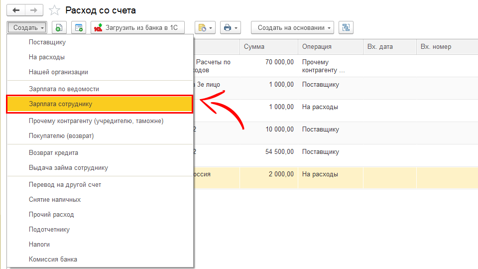Add page to favorites with star icon
This screenshot has height=269, width=478.
pos(55,10)
